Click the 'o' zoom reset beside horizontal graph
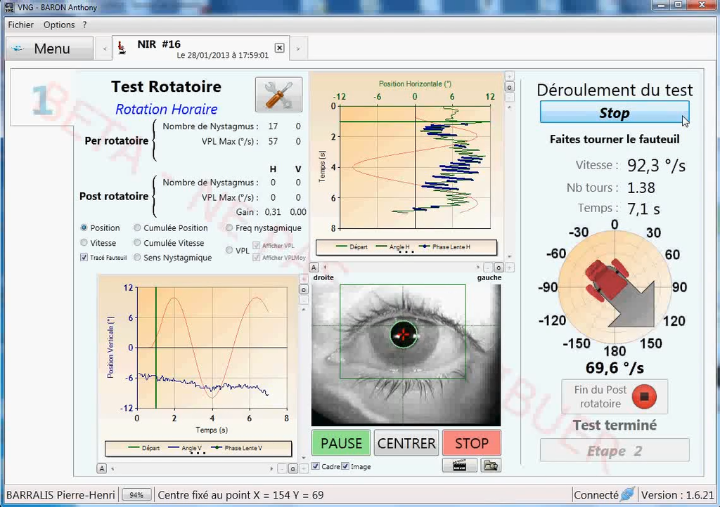 pyautogui.click(x=509, y=87)
